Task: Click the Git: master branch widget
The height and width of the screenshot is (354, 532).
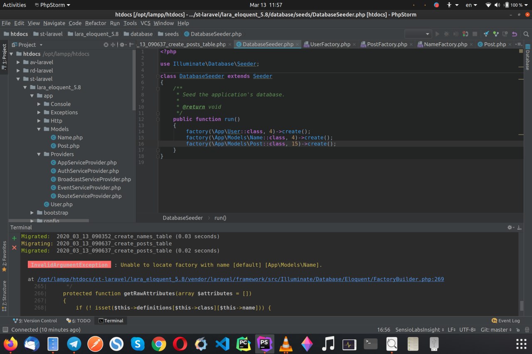Action: tap(496, 330)
